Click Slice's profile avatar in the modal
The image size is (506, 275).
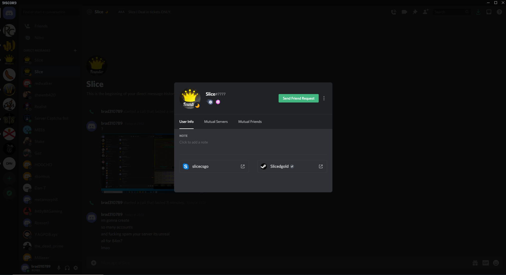click(x=190, y=98)
